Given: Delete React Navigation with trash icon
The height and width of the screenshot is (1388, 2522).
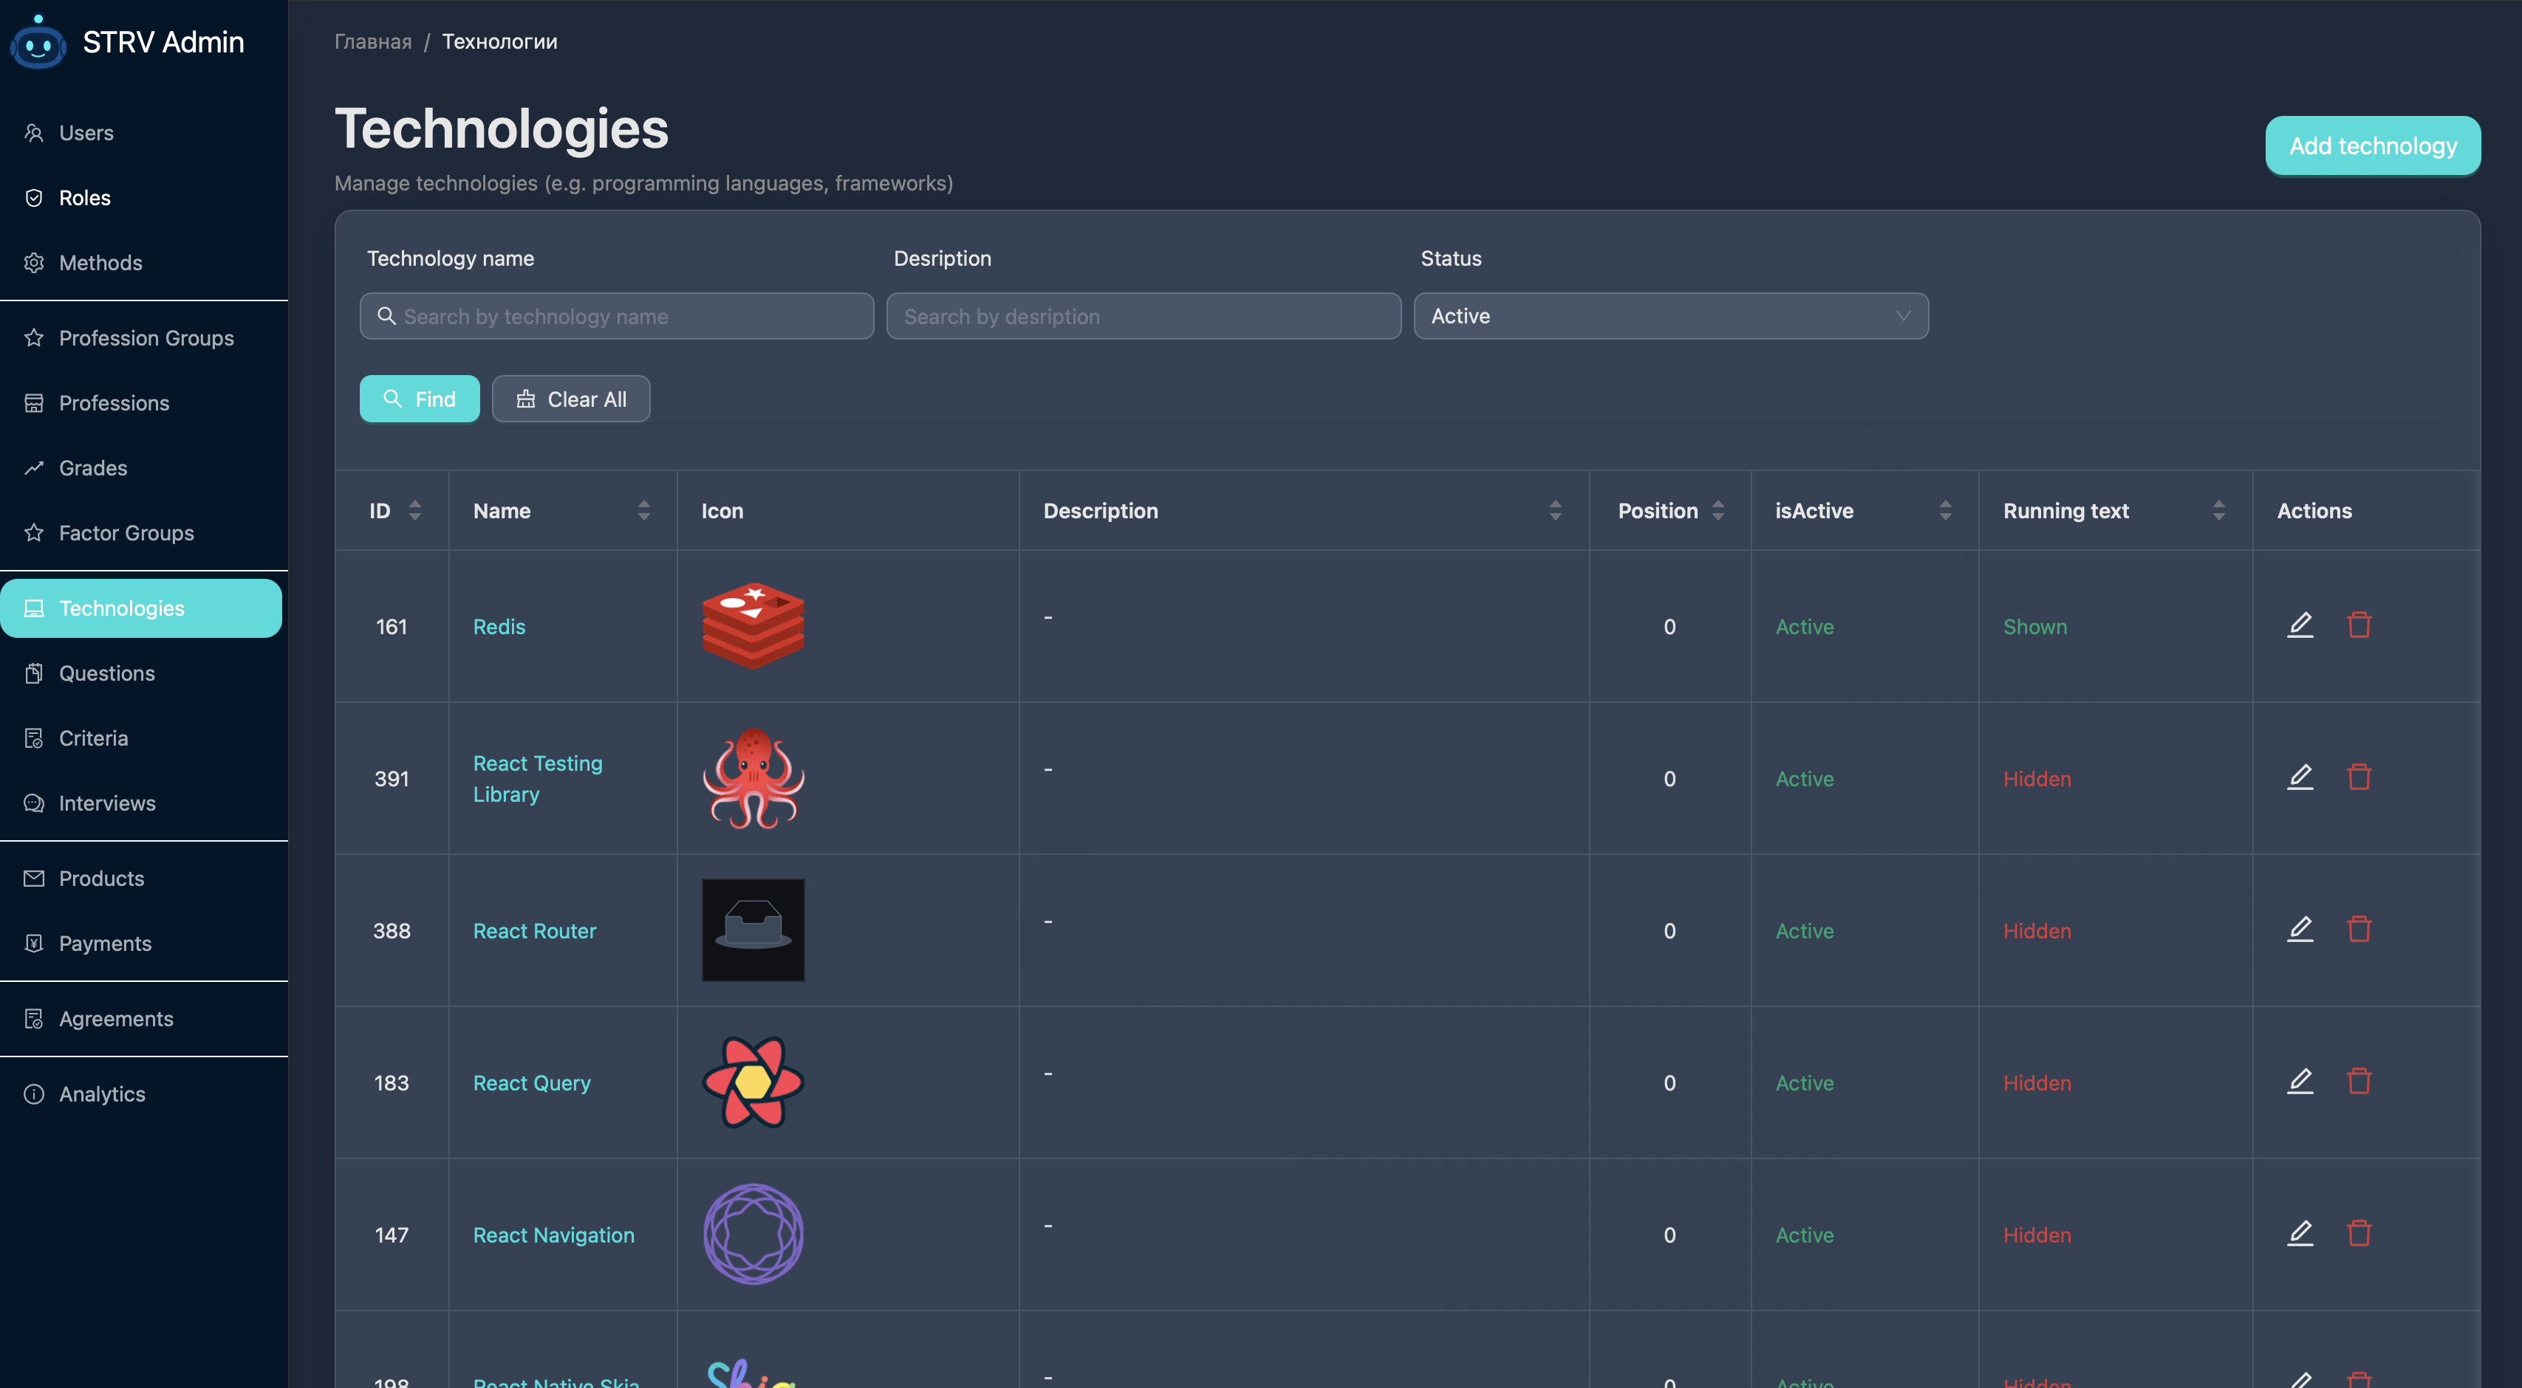Looking at the screenshot, I should click(x=2359, y=1234).
